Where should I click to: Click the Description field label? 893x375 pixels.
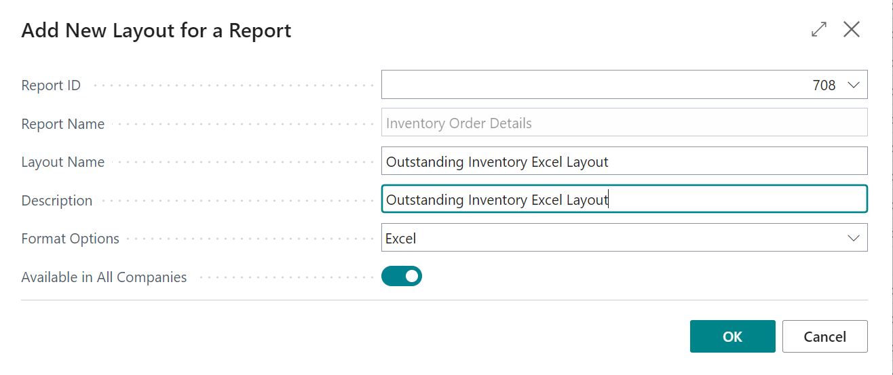click(x=57, y=201)
